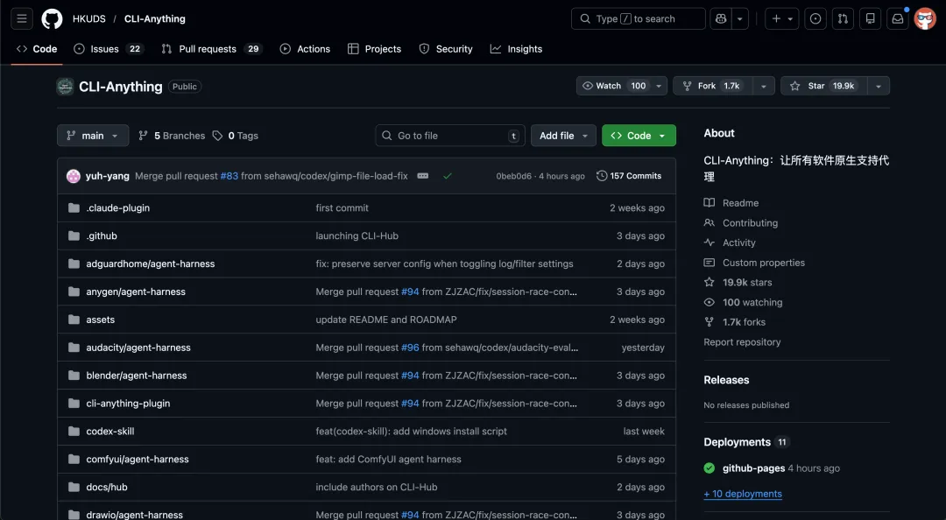Viewport: 946px width, 520px height.
Task: Click the cli-anything-plugin folder icon
Action: point(74,403)
